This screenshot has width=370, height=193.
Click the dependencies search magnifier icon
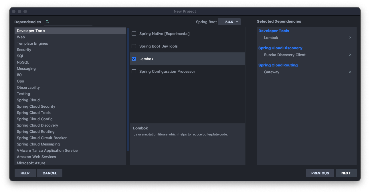[48, 22]
